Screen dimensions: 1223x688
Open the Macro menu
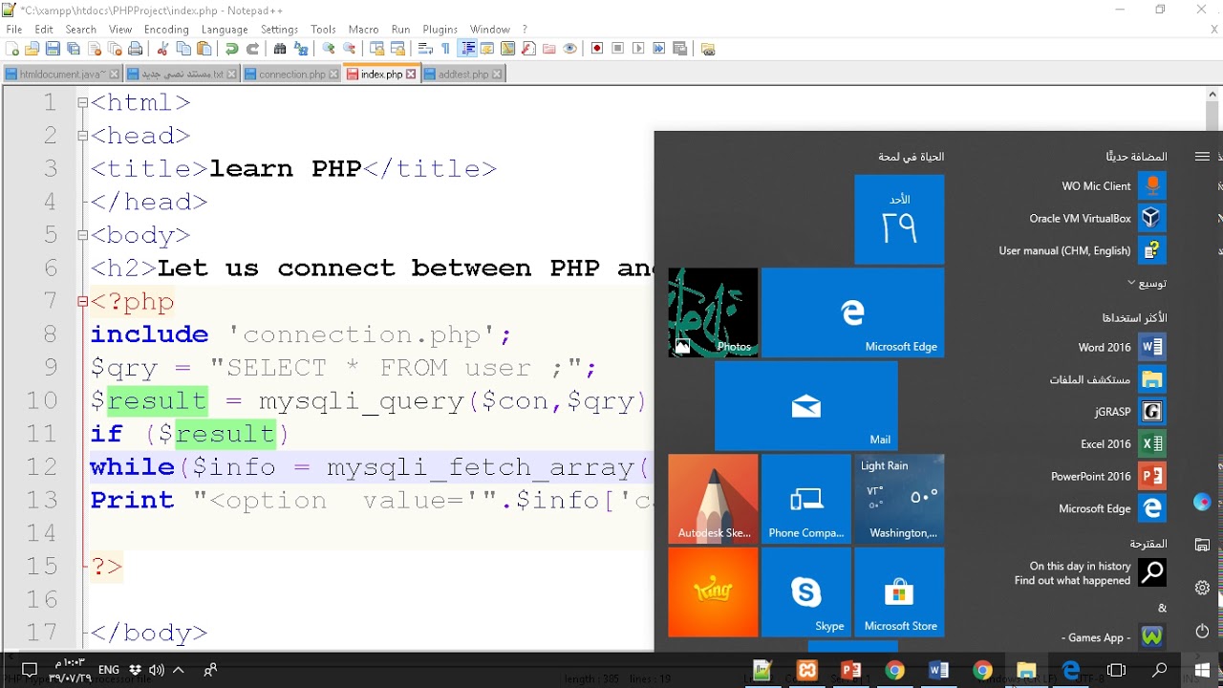point(363,30)
